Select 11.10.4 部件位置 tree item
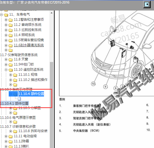Screen dimensions: 154x148 tap(31, 94)
